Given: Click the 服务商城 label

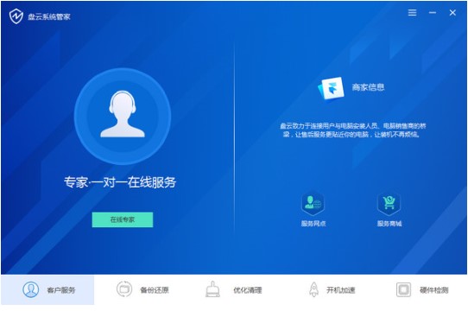Looking at the screenshot, I should (x=389, y=224).
